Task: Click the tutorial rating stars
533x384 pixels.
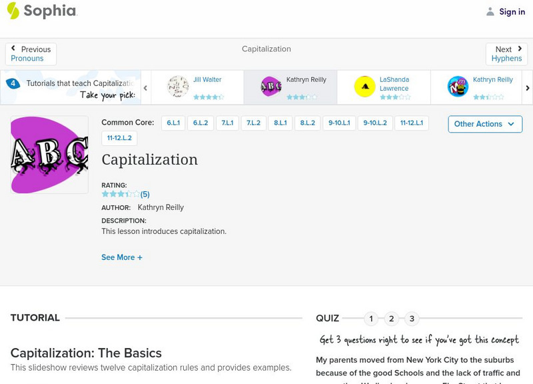Action: 121,194
